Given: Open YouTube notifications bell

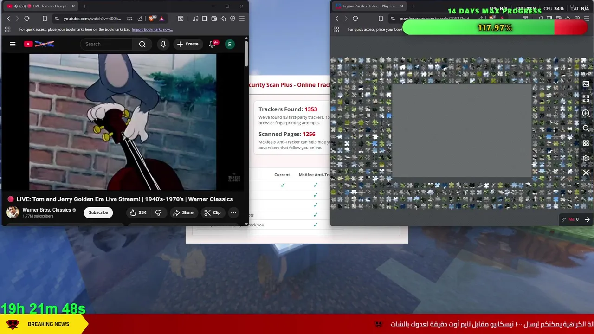Looking at the screenshot, I should pyautogui.click(x=213, y=44).
